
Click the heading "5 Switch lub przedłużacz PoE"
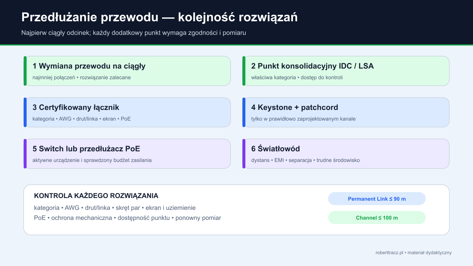(86, 149)
